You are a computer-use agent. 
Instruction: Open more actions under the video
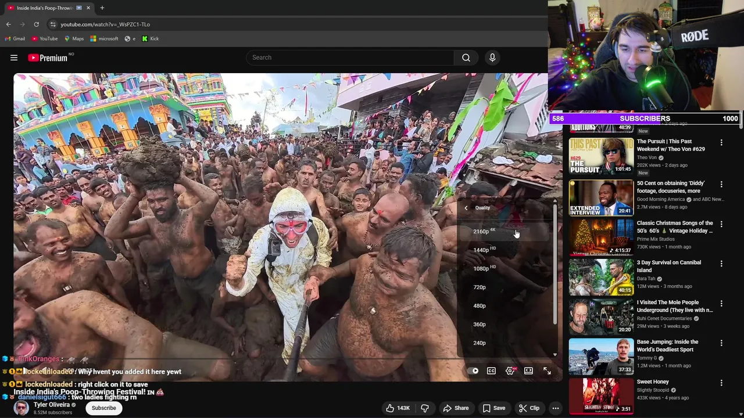(556, 408)
